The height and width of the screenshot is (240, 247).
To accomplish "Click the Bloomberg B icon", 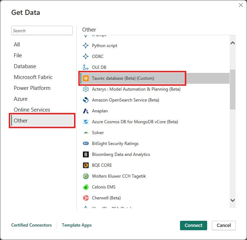I will (x=86, y=154).
